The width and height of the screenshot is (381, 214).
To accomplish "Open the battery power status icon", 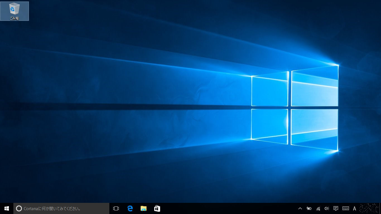I will pyautogui.click(x=309, y=208).
